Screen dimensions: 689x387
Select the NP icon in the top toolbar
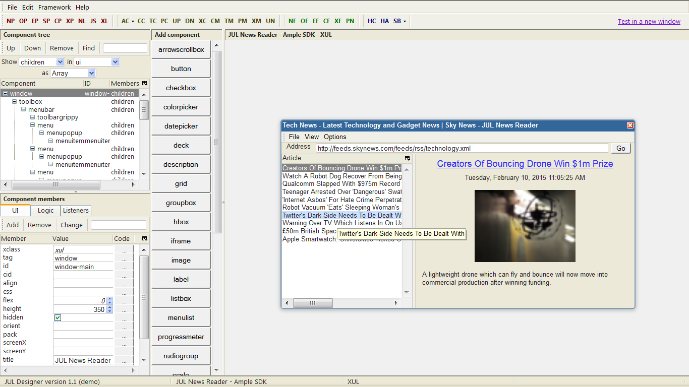[11, 21]
